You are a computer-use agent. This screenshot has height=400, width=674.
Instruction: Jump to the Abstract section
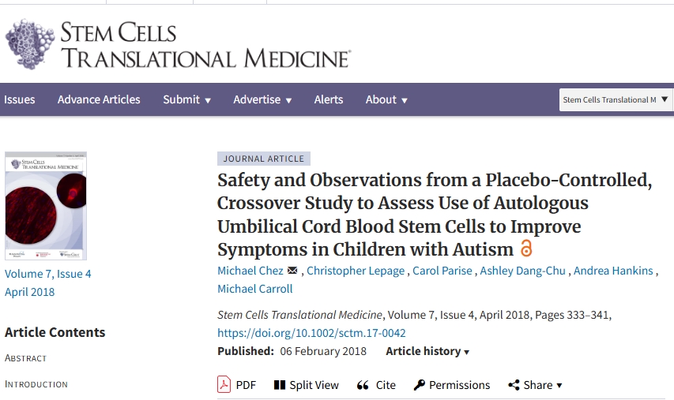click(x=26, y=358)
